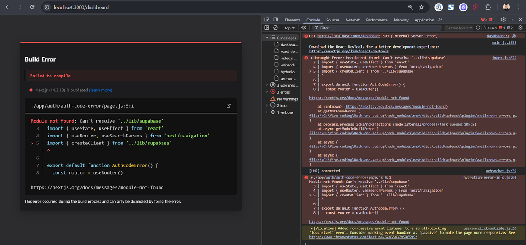Click the site info icon in address bar
Image resolution: width=526 pixels, height=245 pixels.
(x=47, y=7)
